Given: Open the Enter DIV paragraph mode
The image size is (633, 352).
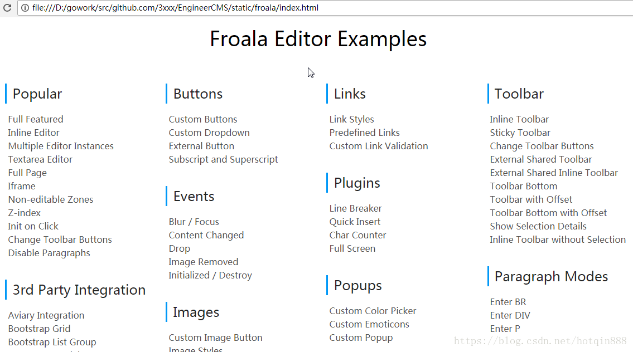Looking at the screenshot, I should point(510,315).
